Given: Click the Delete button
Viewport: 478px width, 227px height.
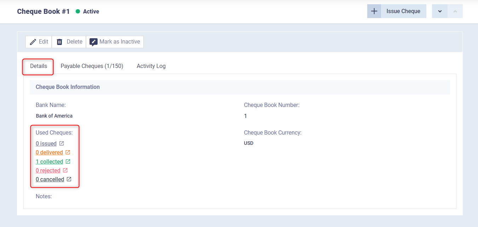Looking at the screenshot, I should tap(69, 42).
